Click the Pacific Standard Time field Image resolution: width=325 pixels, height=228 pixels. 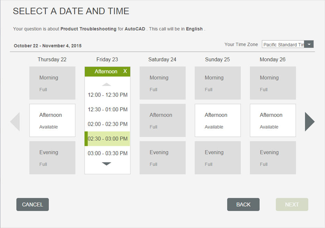tap(283, 45)
